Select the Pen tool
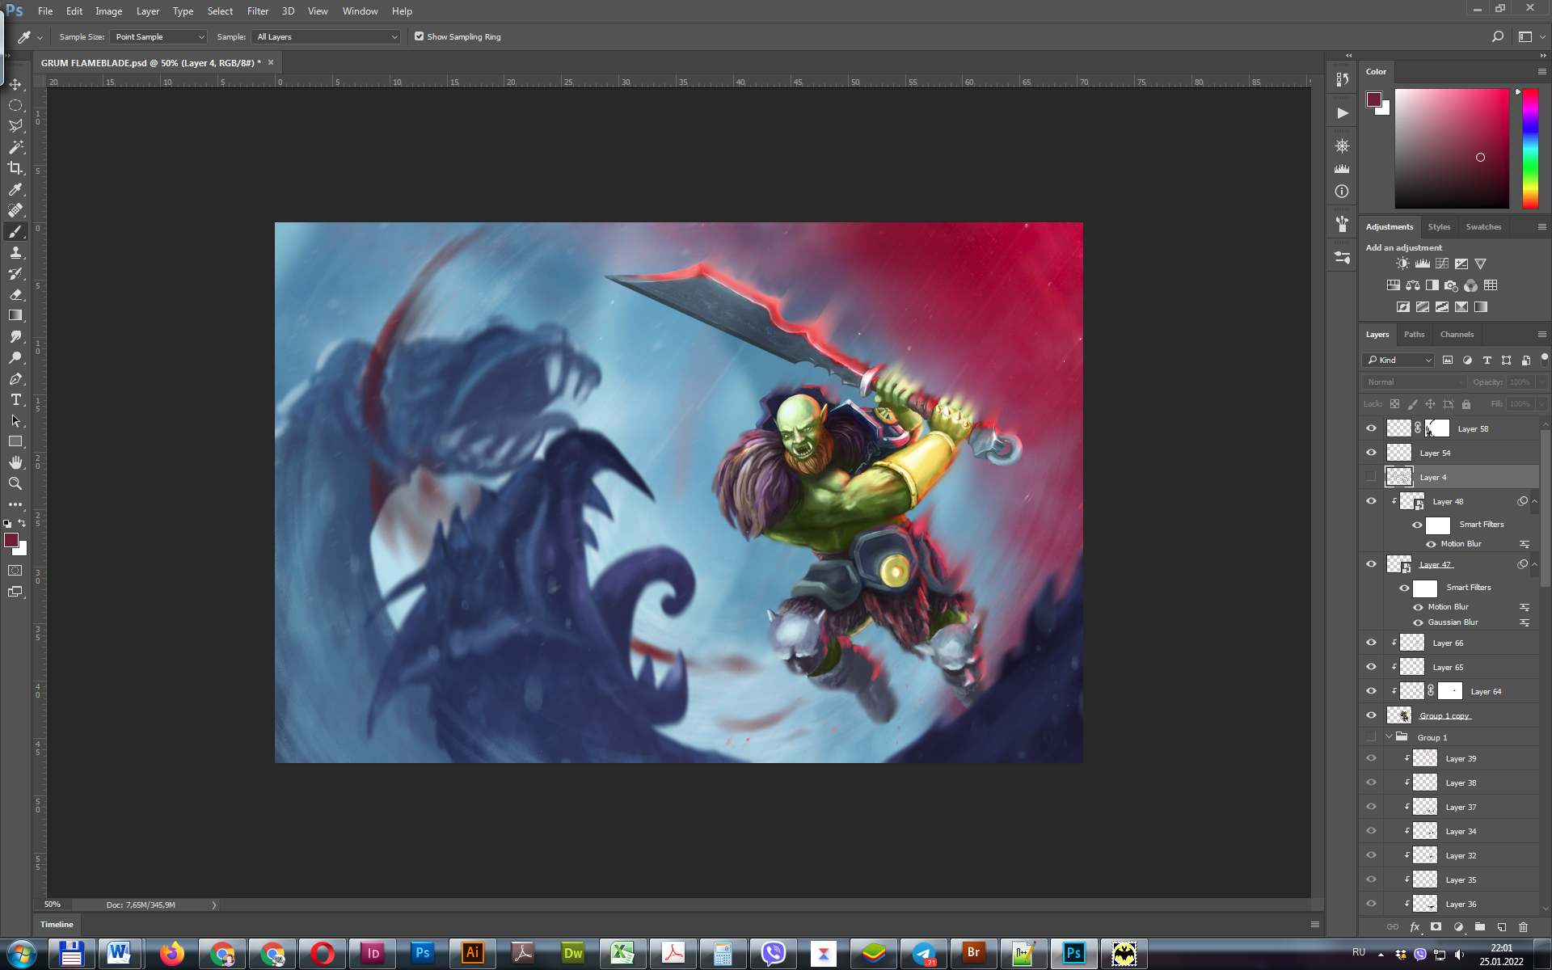The width and height of the screenshot is (1552, 970). click(15, 378)
